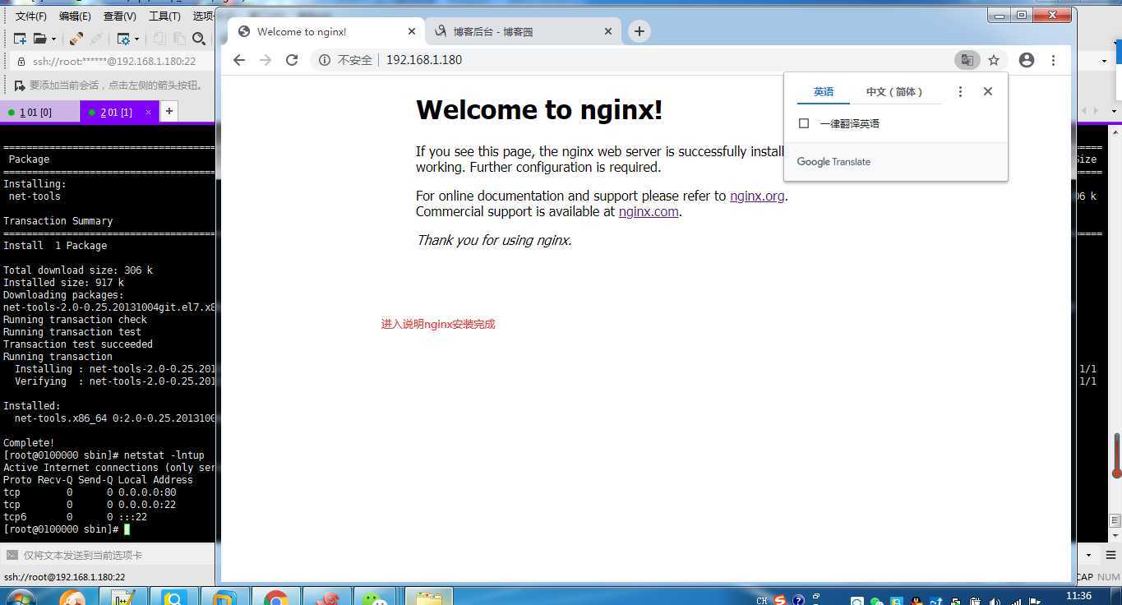This screenshot has width=1122, height=605.
Task: Expand properties dropdown arrow in Xshell toolbar
Action: (136, 39)
